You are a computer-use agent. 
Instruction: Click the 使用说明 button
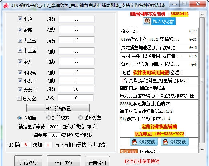click(x=97, y=161)
